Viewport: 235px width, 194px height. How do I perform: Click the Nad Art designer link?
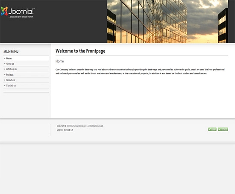click(70, 130)
